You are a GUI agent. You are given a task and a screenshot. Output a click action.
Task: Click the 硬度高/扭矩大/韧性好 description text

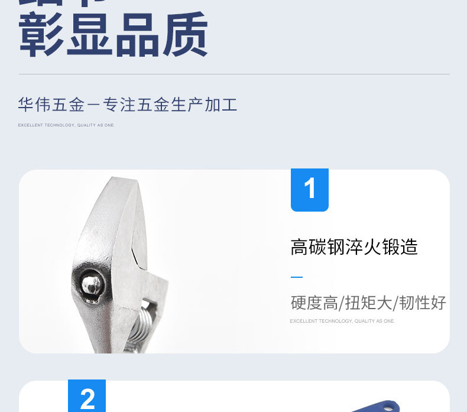[x=368, y=303]
